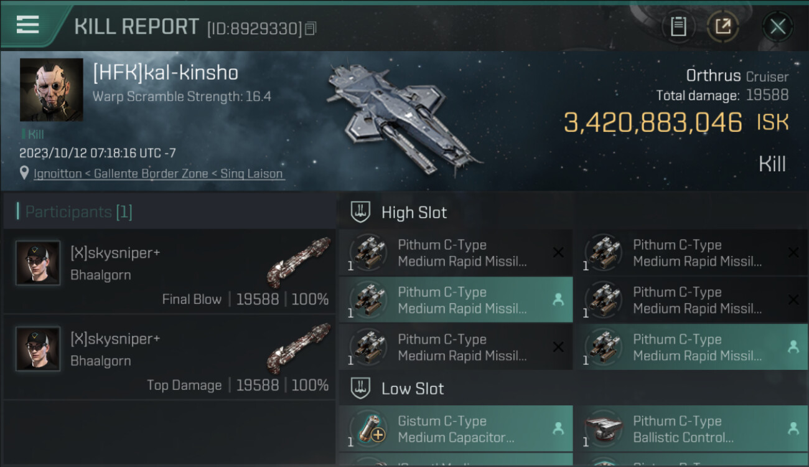Click the 3,420,883,046 ISK value

pyautogui.click(x=653, y=123)
